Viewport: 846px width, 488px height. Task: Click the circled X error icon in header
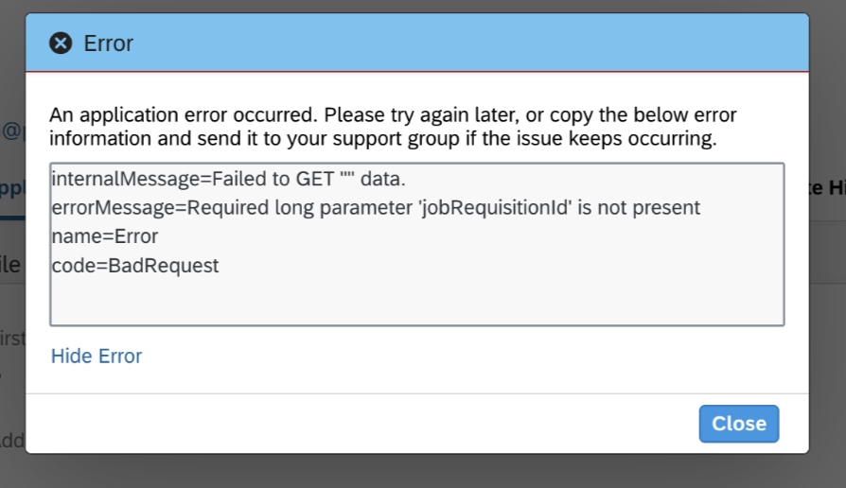61,44
